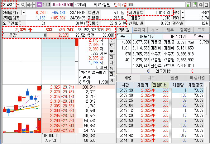Click the 15:44:42 trade row

click(160, 135)
